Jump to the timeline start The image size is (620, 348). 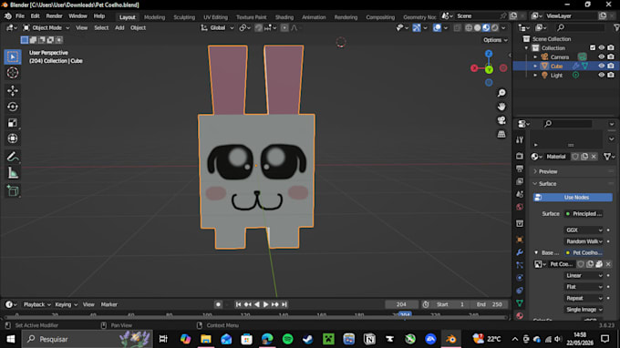click(238, 304)
